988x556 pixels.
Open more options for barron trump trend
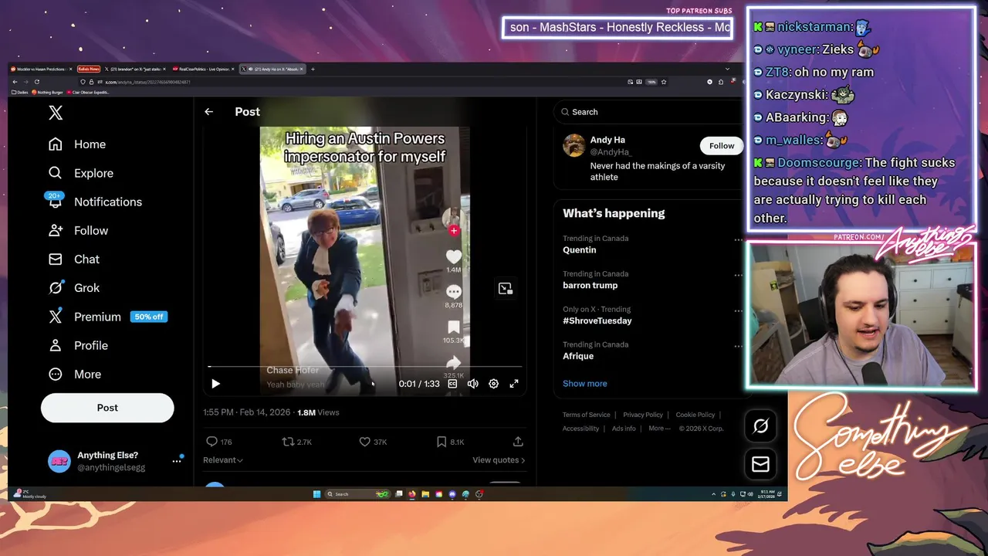pos(738,275)
